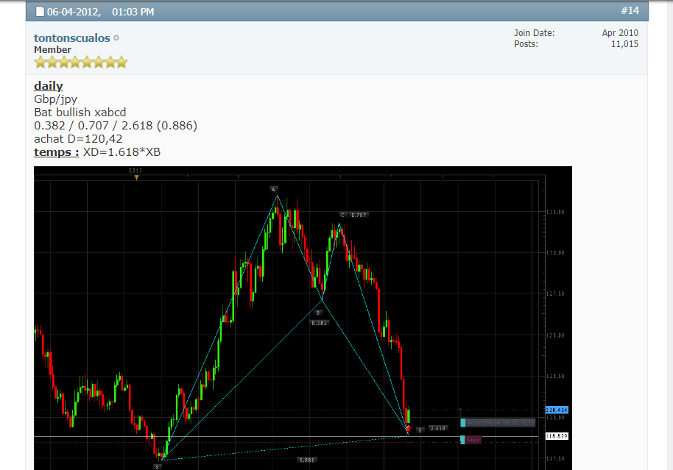Open the tontonscualos user profile
Viewport: 673px width, 470px height.
pyautogui.click(x=71, y=38)
